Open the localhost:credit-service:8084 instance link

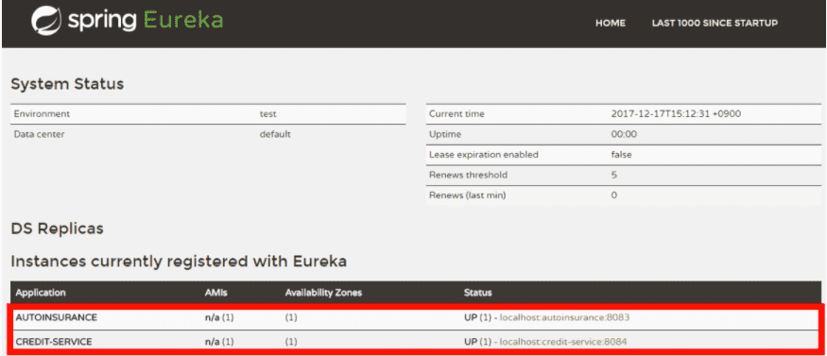563,342
